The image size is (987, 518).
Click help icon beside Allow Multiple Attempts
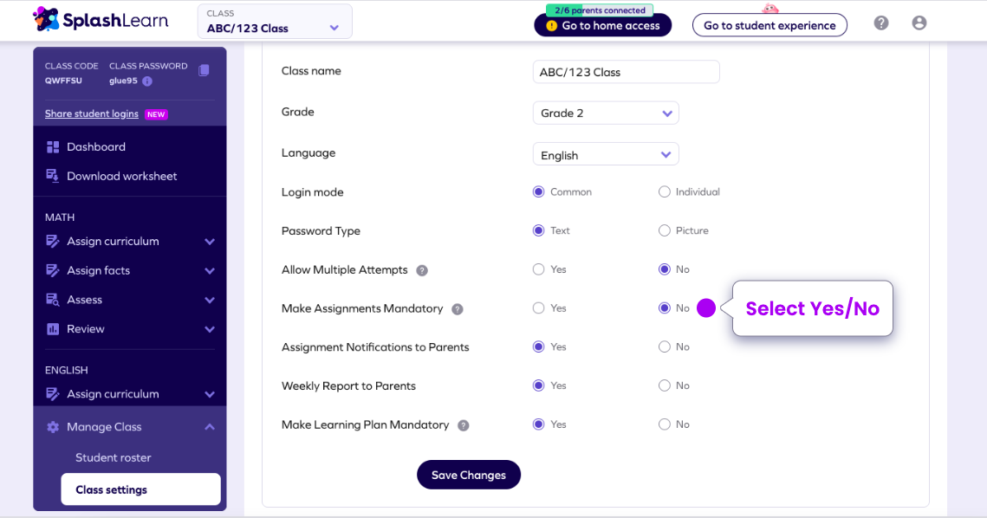tap(422, 270)
